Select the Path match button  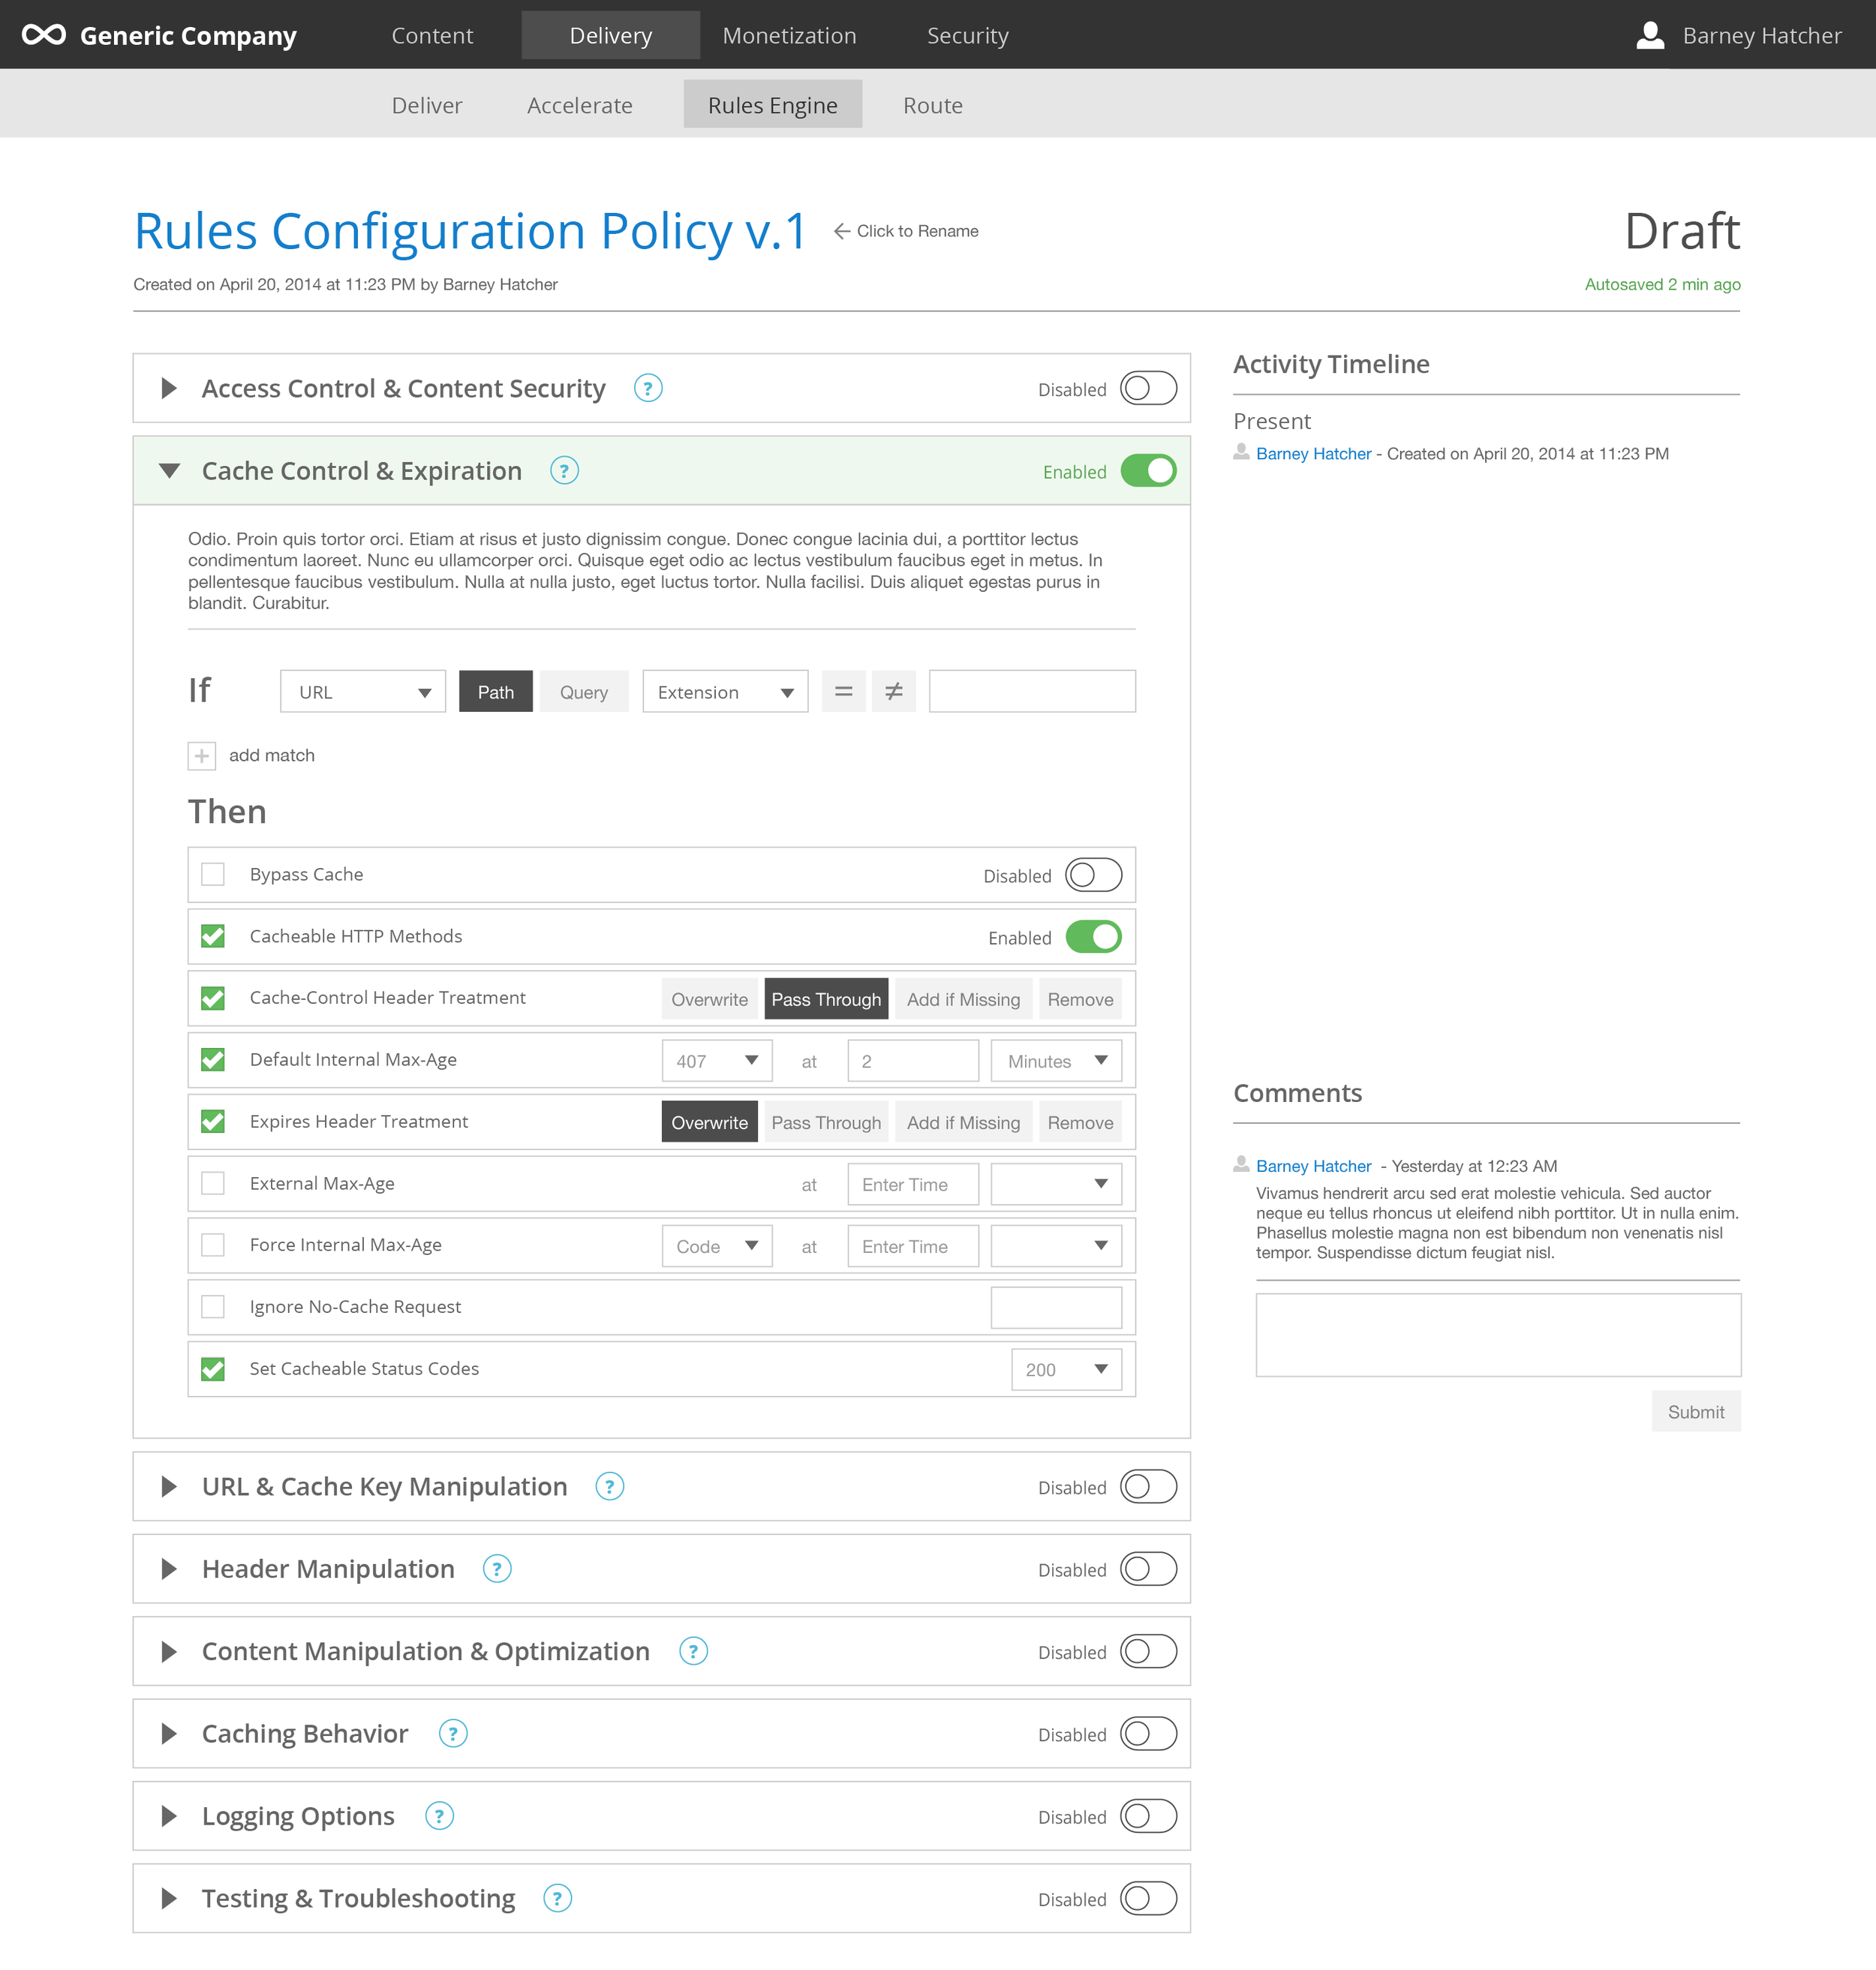tap(495, 692)
